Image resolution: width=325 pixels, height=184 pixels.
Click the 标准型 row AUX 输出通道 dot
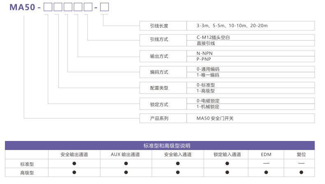tap(126, 164)
